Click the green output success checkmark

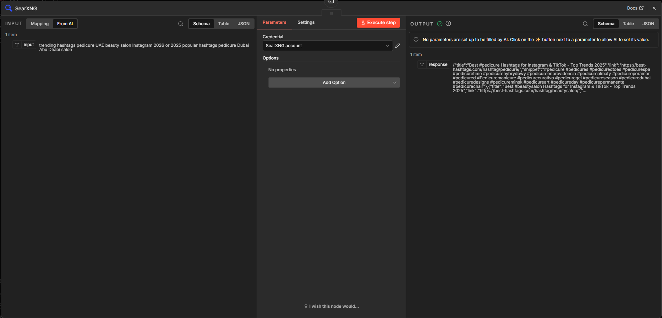[x=440, y=24]
